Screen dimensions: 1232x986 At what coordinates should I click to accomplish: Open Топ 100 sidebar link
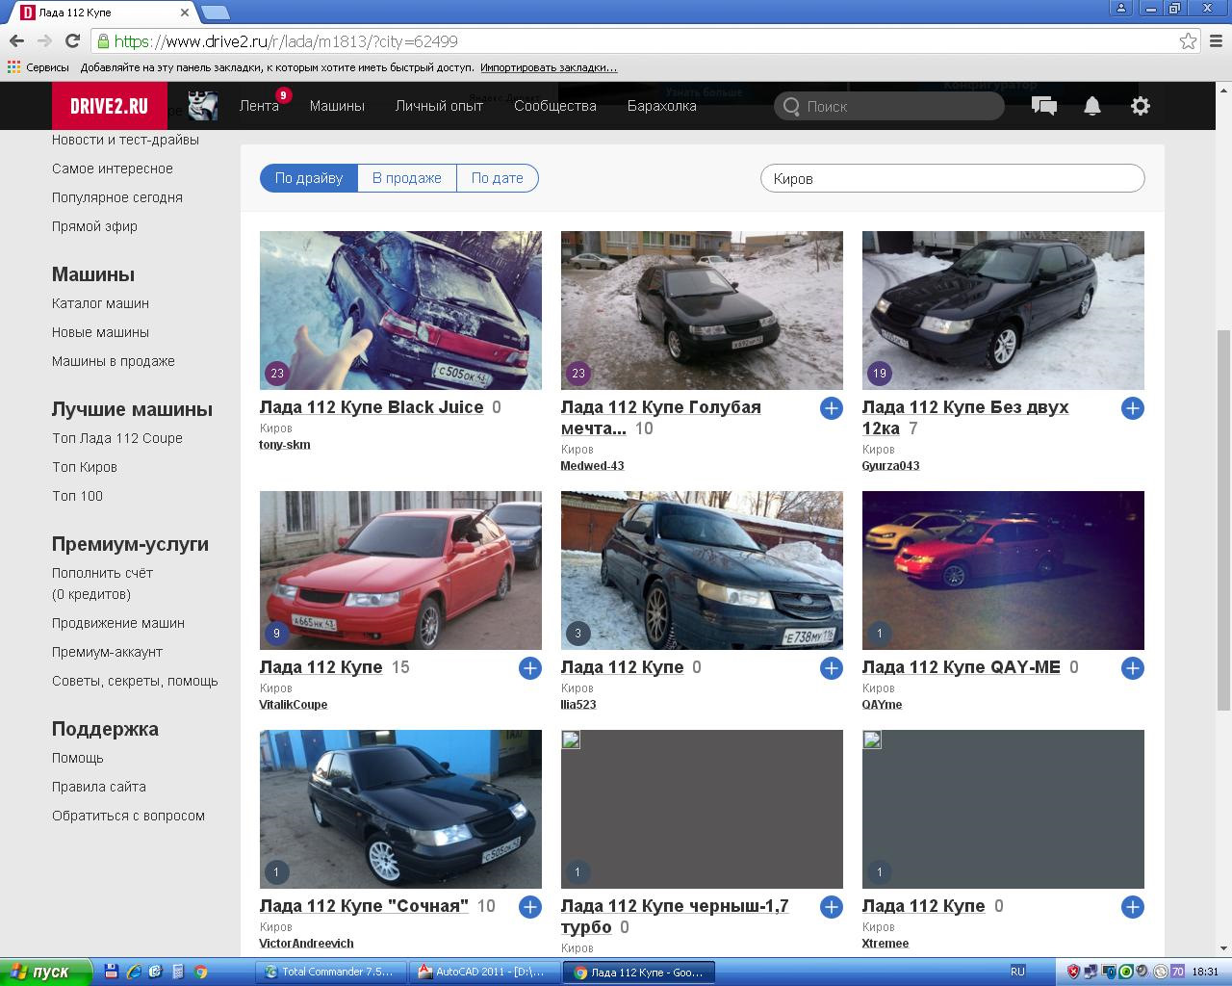tap(77, 496)
